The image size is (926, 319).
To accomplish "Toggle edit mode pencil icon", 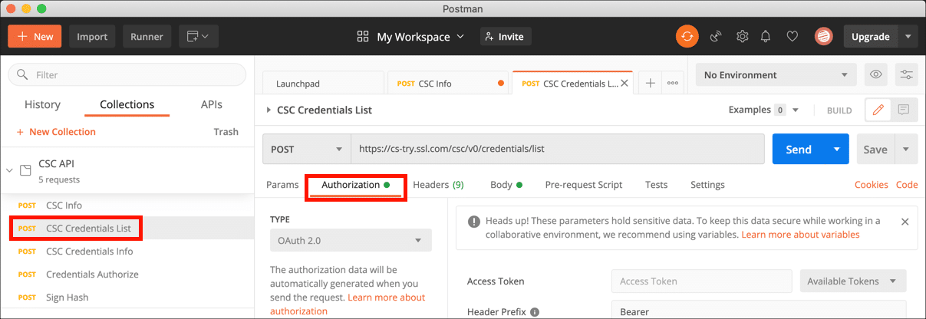I will 878,110.
